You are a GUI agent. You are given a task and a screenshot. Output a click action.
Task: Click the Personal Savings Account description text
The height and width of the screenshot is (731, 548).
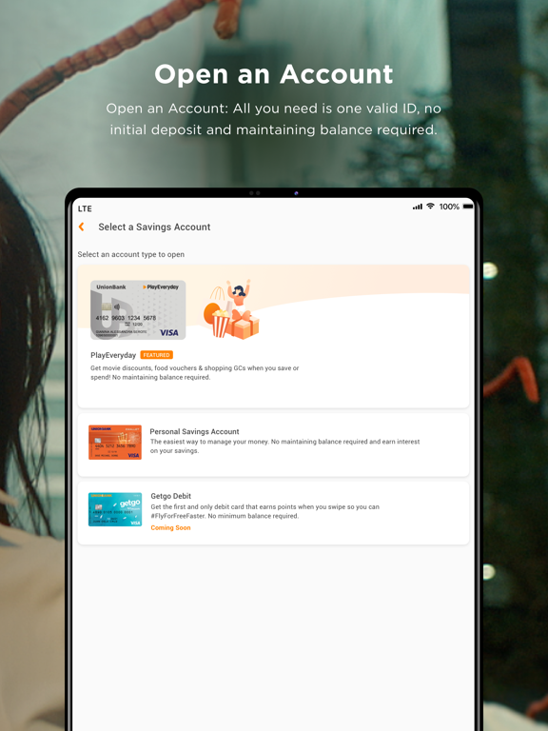tap(284, 446)
